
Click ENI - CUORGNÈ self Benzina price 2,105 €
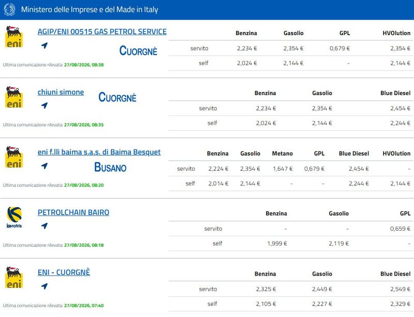coord(266,304)
